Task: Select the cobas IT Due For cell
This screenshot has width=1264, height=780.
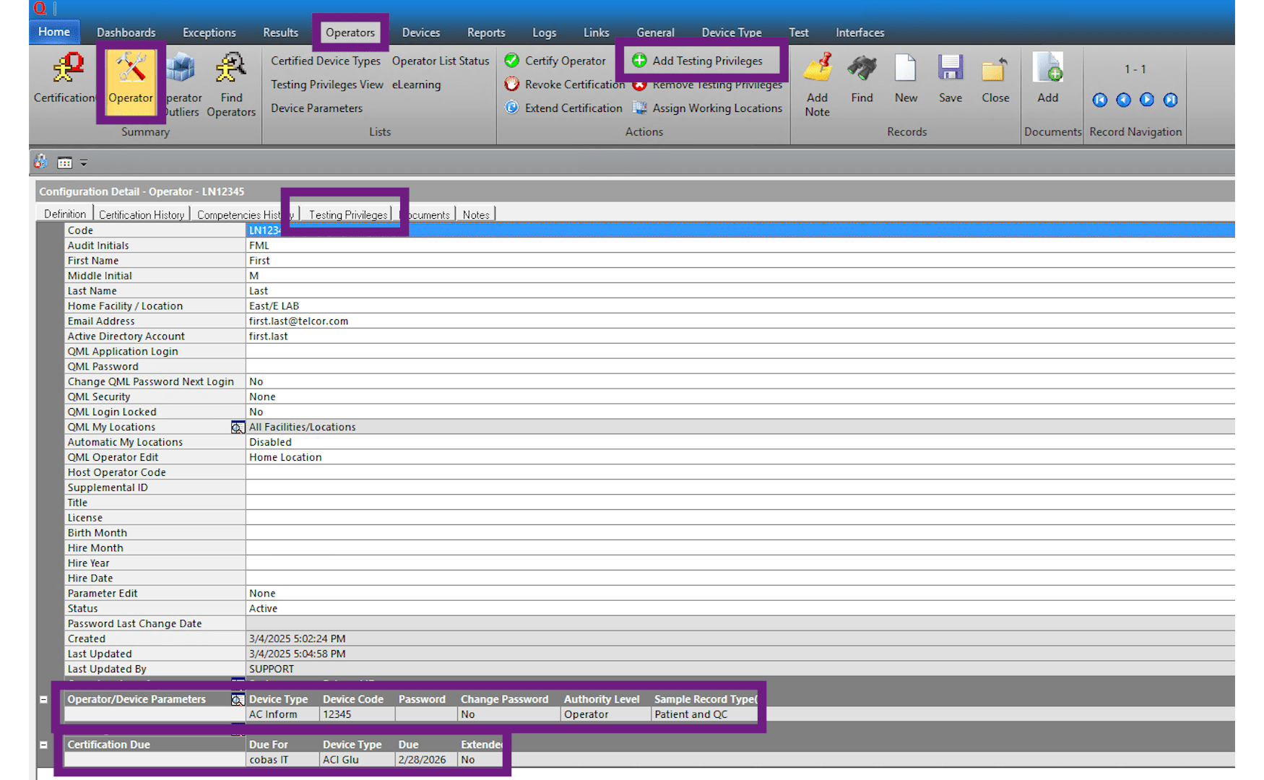Action: [x=282, y=760]
